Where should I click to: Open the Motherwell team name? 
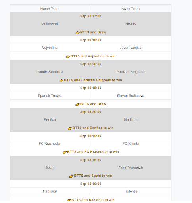point(50,24)
